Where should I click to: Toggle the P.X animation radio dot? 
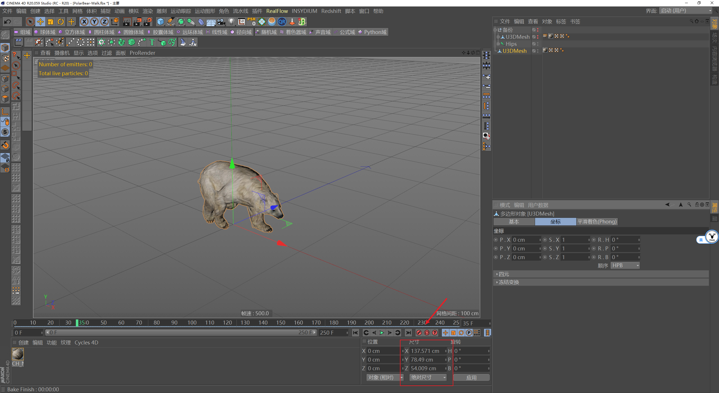[496, 240]
